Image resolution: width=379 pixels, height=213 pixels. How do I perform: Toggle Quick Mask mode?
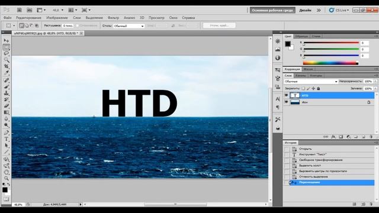[7, 199]
